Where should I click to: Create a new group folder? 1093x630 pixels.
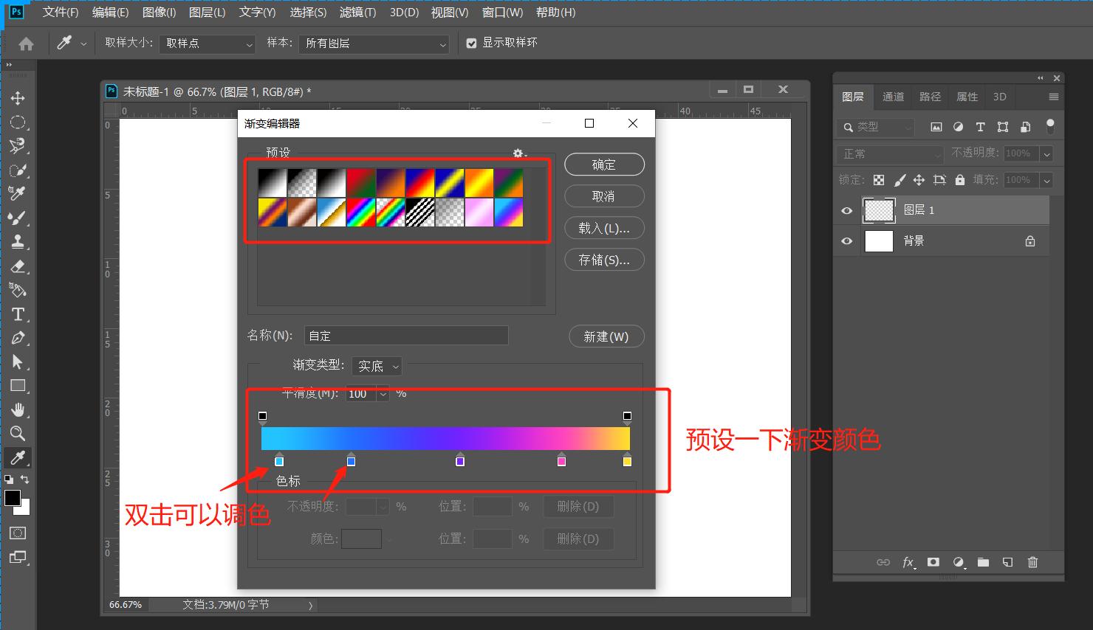(983, 562)
